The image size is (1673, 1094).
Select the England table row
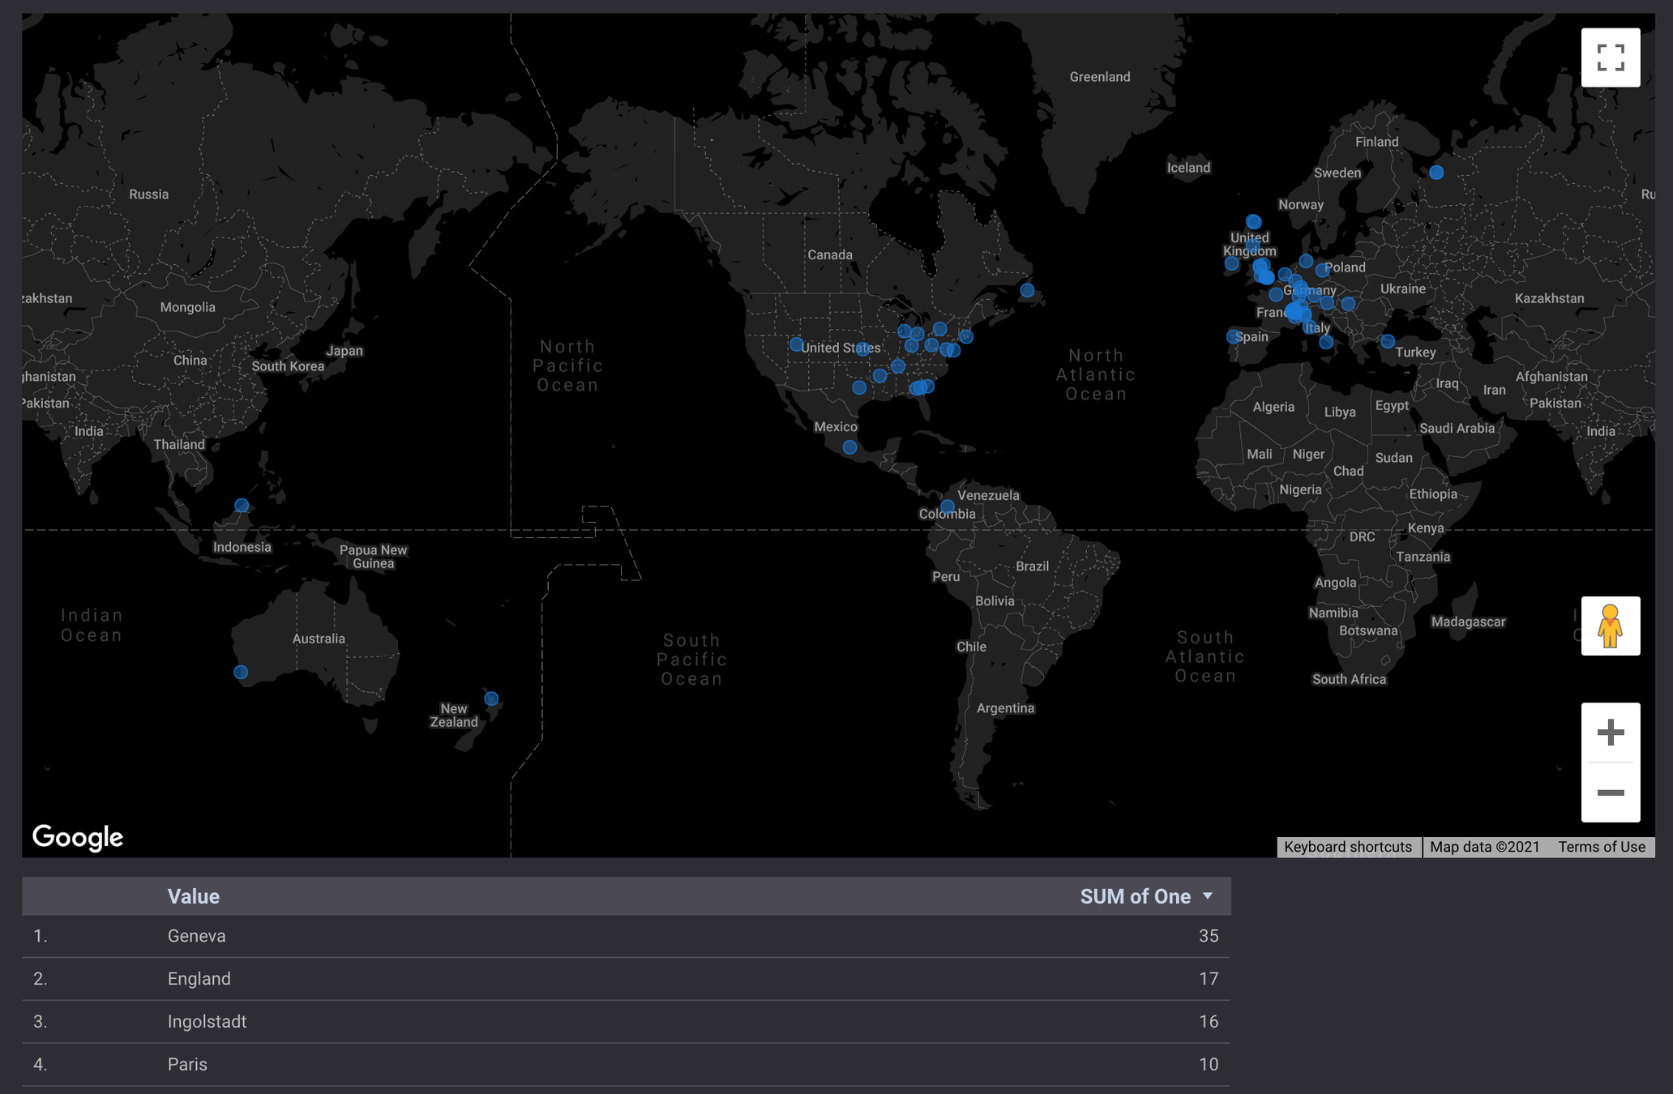click(199, 979)
